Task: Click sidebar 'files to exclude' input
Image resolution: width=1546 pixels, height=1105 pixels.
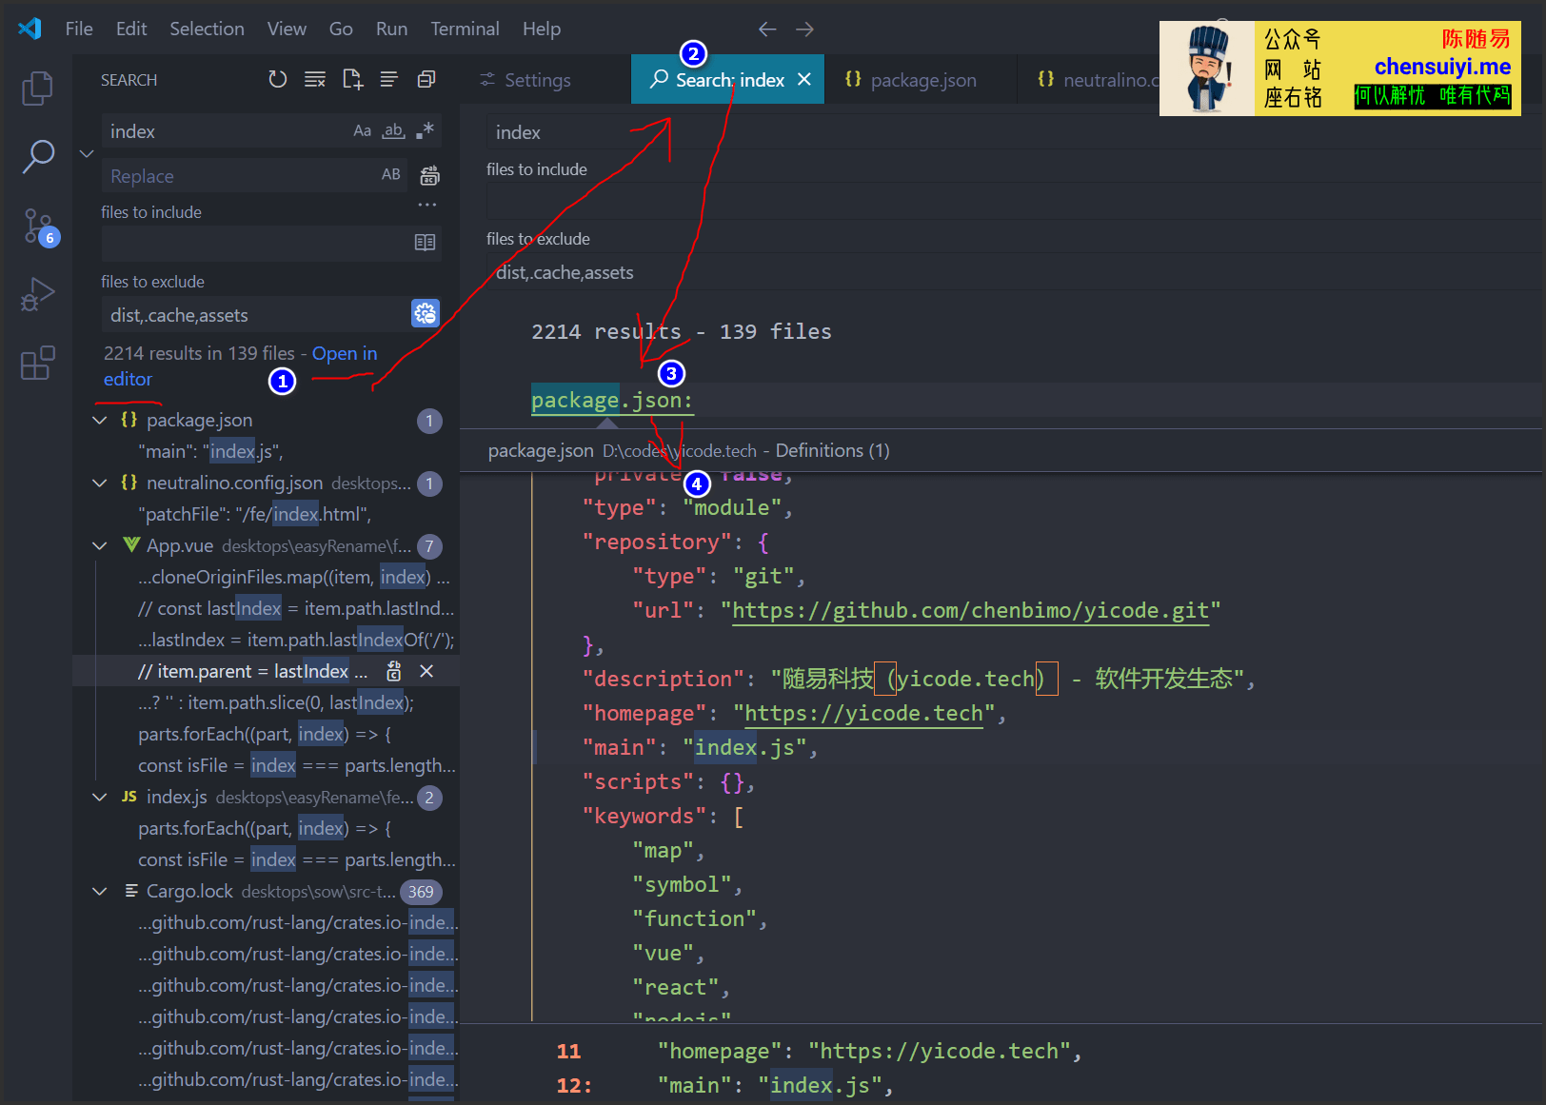Action: (255, 314)
